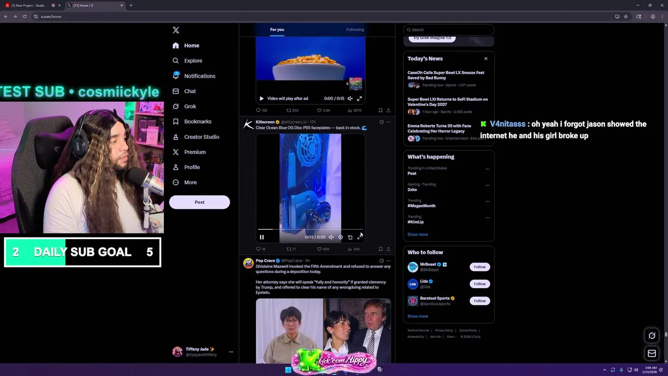The image size is (668, 376).
Task: Click Show more under What's happening
Action: coord(417,234)
